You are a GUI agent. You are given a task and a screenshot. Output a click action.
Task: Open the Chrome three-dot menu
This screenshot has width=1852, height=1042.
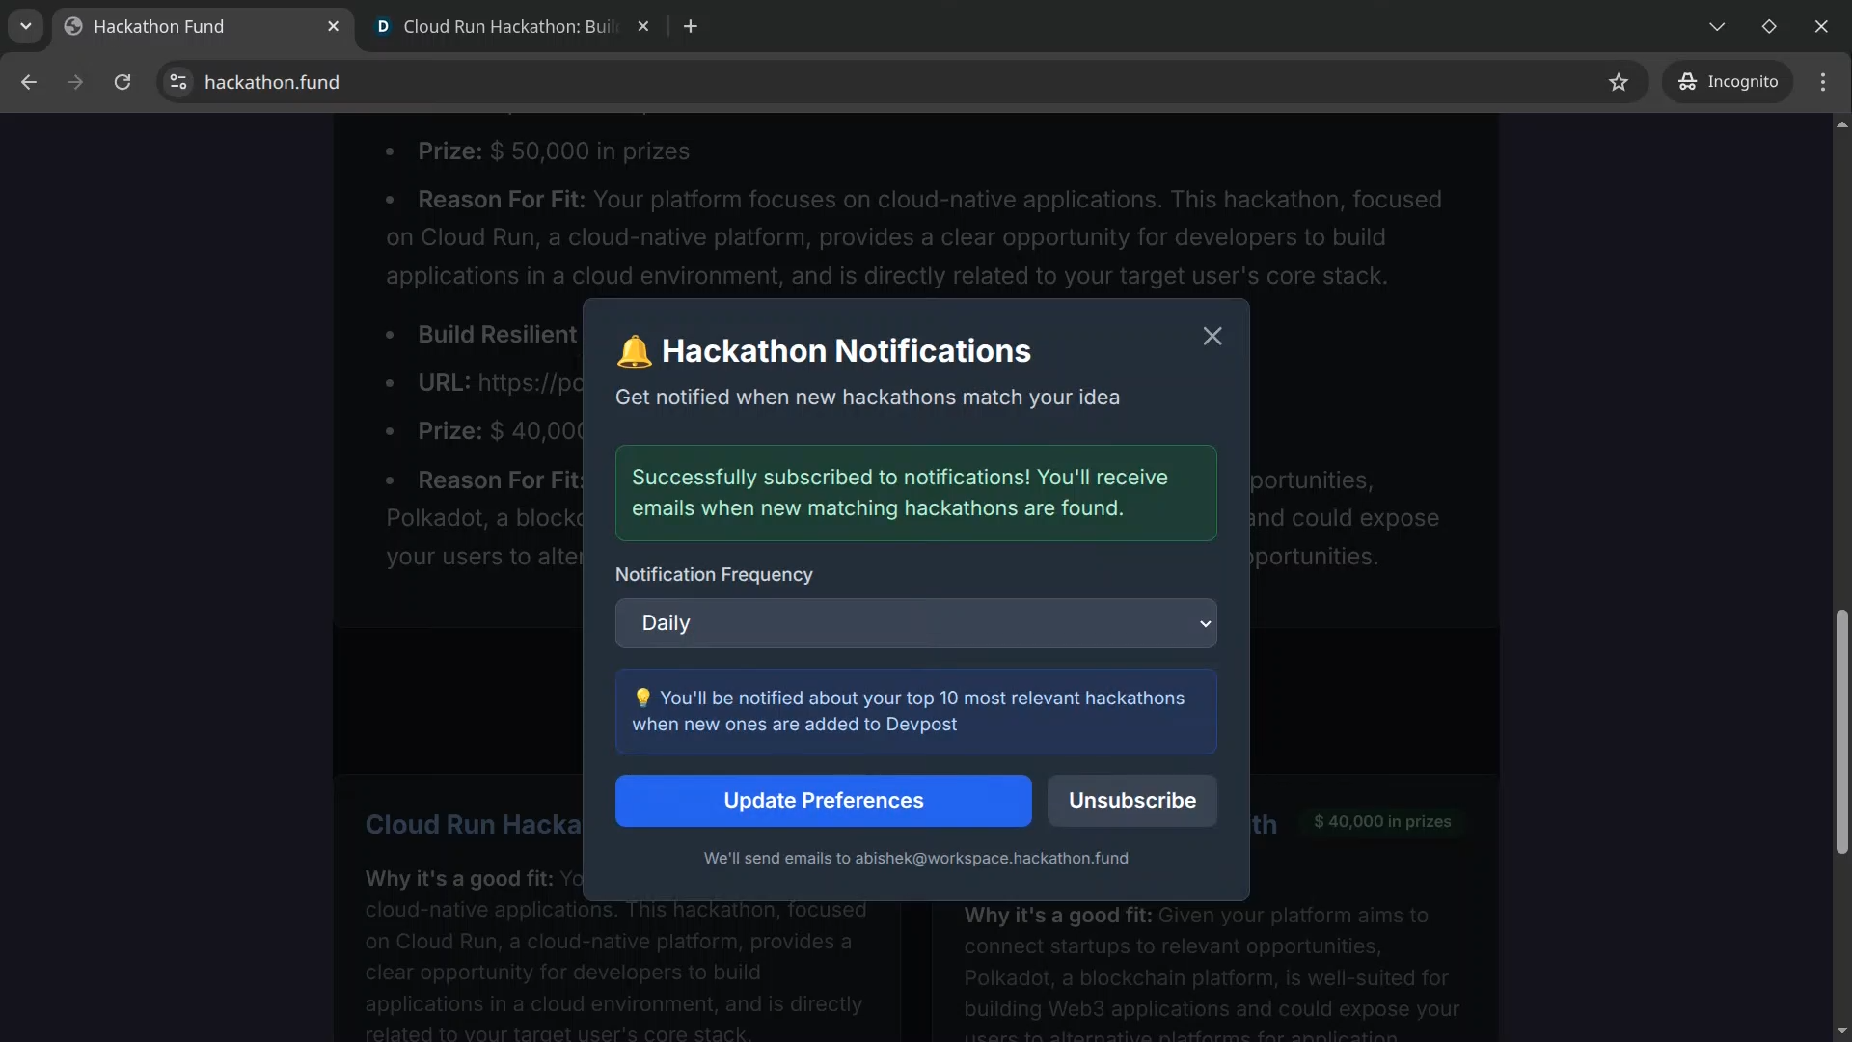1822,82
